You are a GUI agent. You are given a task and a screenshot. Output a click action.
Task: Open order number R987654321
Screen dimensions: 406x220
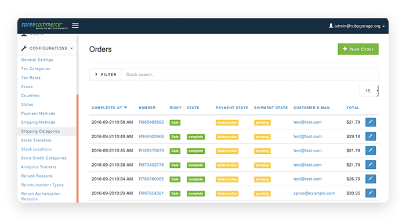pyautogui.click(x=151, y=193)
